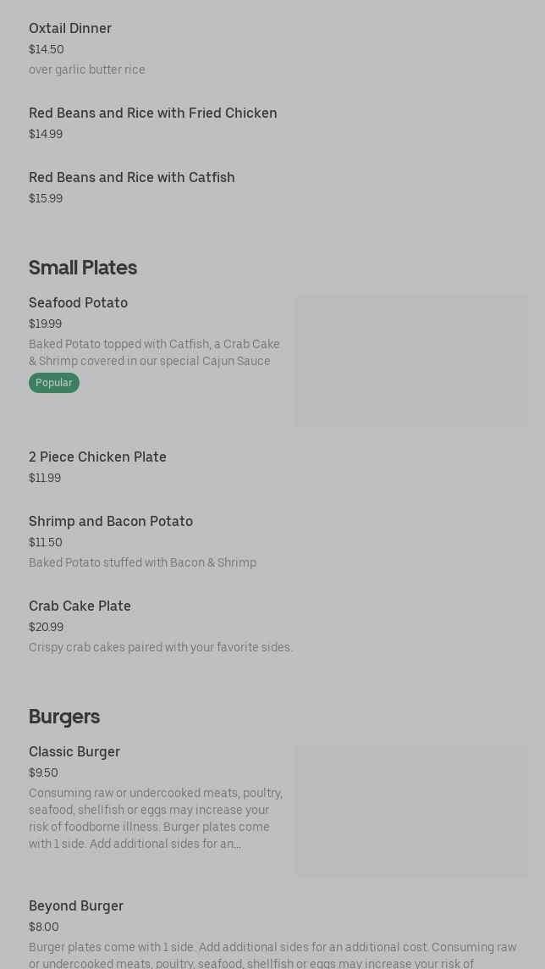This screenshot has width=545, height=969.
Task: Click the crispy crab cakes description
Action: (x=161, y=648)
